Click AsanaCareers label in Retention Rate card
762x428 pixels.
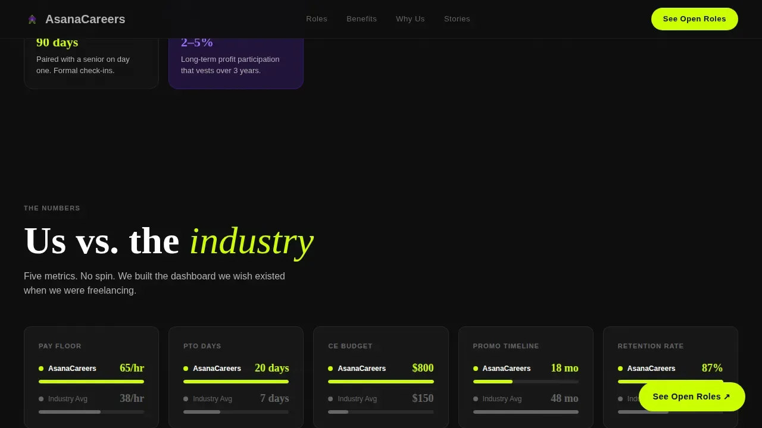(651, 369)
